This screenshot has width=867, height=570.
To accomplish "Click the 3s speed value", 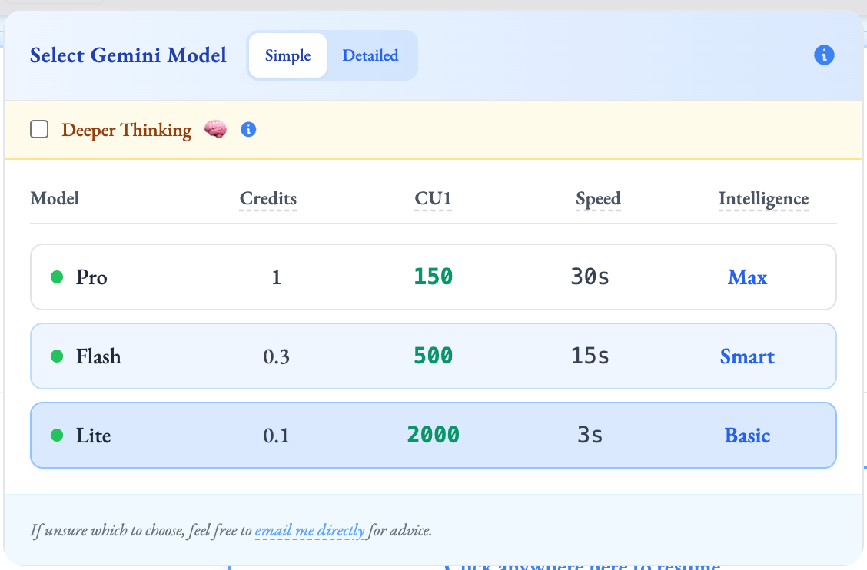I will coord(590,435).
